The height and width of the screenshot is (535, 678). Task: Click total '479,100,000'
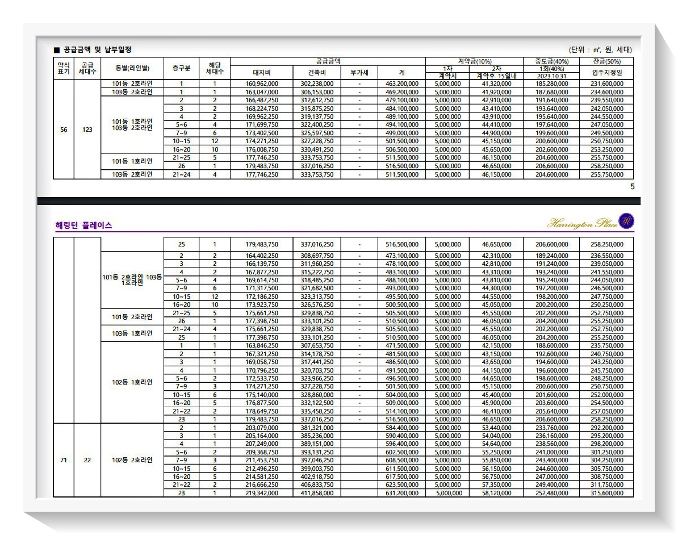tap(401, 101)
